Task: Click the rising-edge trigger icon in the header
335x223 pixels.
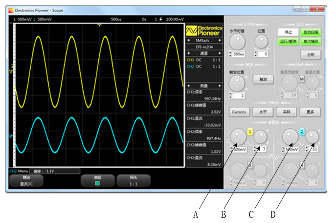Action: click(161, 19)
